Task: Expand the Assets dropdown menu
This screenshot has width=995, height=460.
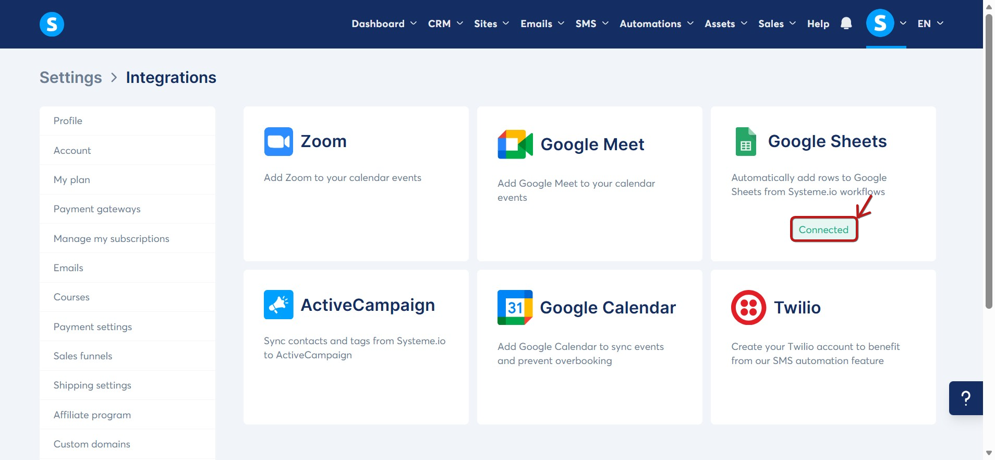Action: [x=726, y=23]
